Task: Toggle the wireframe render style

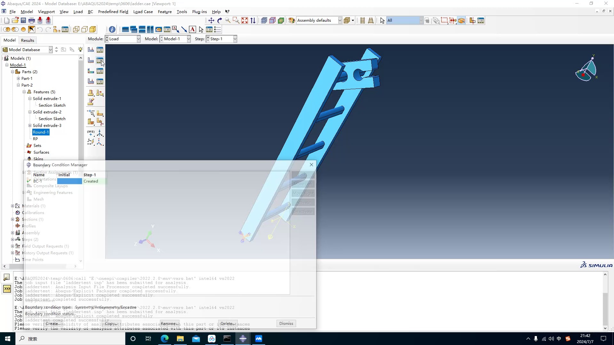Action: point(76,29)
